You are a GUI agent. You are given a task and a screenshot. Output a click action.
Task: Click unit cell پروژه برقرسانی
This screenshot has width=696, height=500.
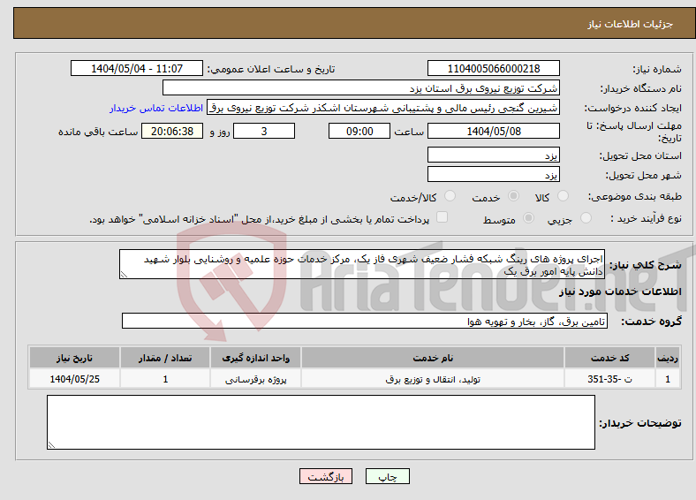pyautogui.click(x=255, y=379)
